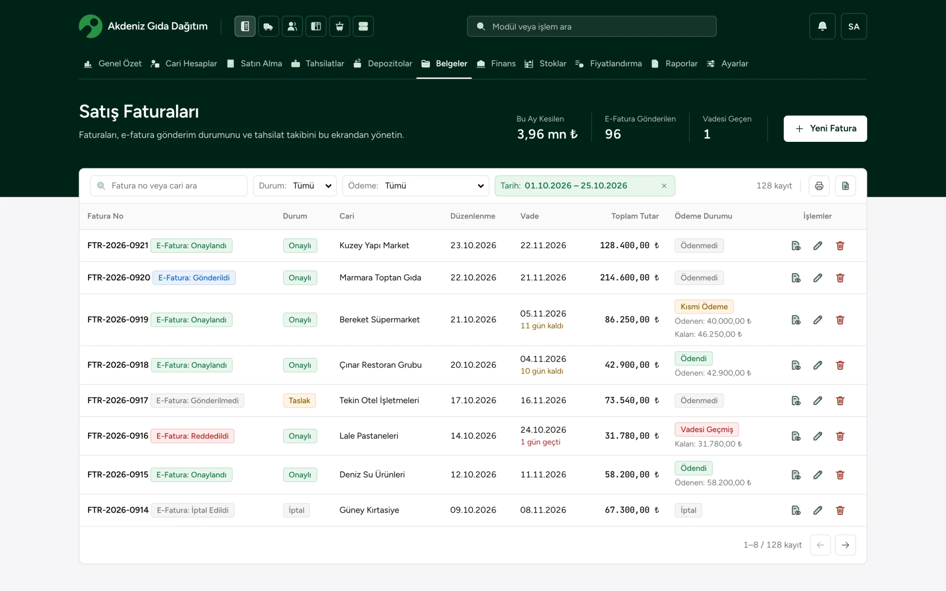Open the shopping basket module icon
The image size is (946, 591).
(339, 26)
